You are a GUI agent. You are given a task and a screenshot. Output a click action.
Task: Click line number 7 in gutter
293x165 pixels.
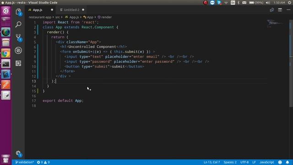tap(35, 52)
